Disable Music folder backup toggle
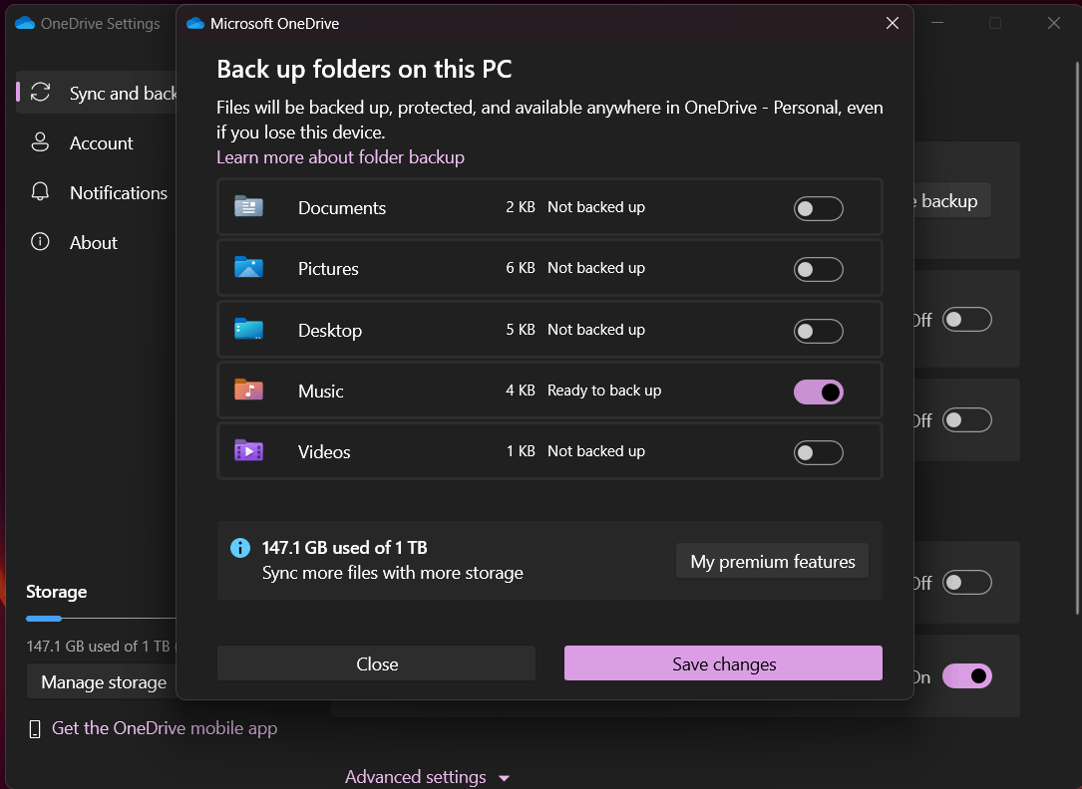 coord(819,393)
